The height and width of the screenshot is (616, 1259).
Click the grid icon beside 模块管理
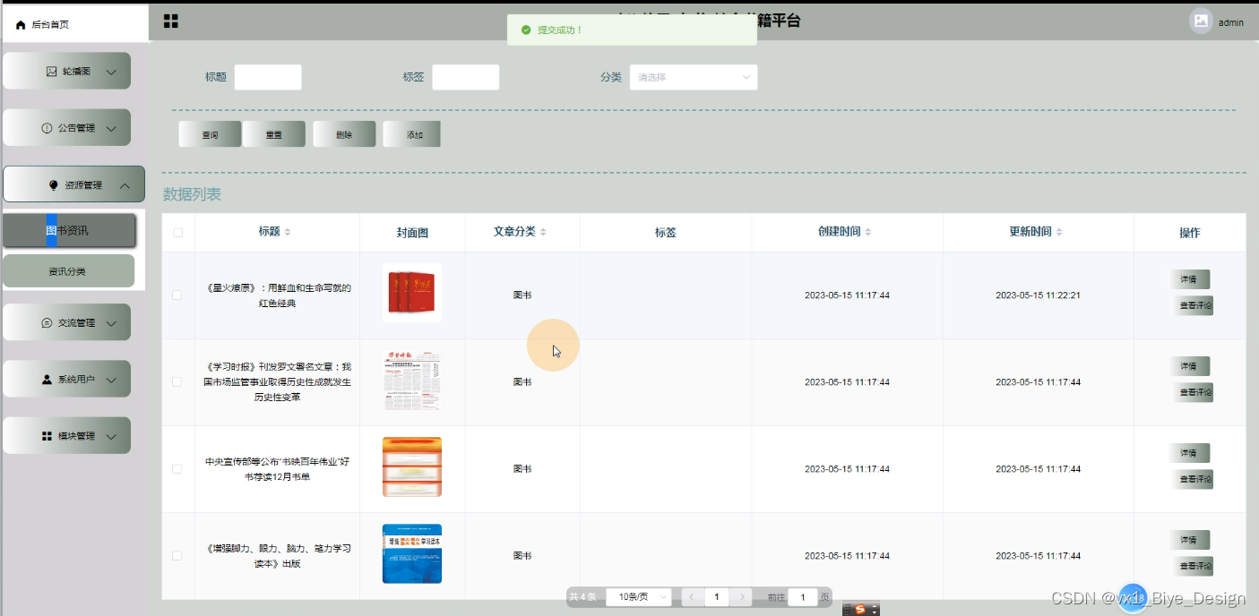click(x=47, y=436)
